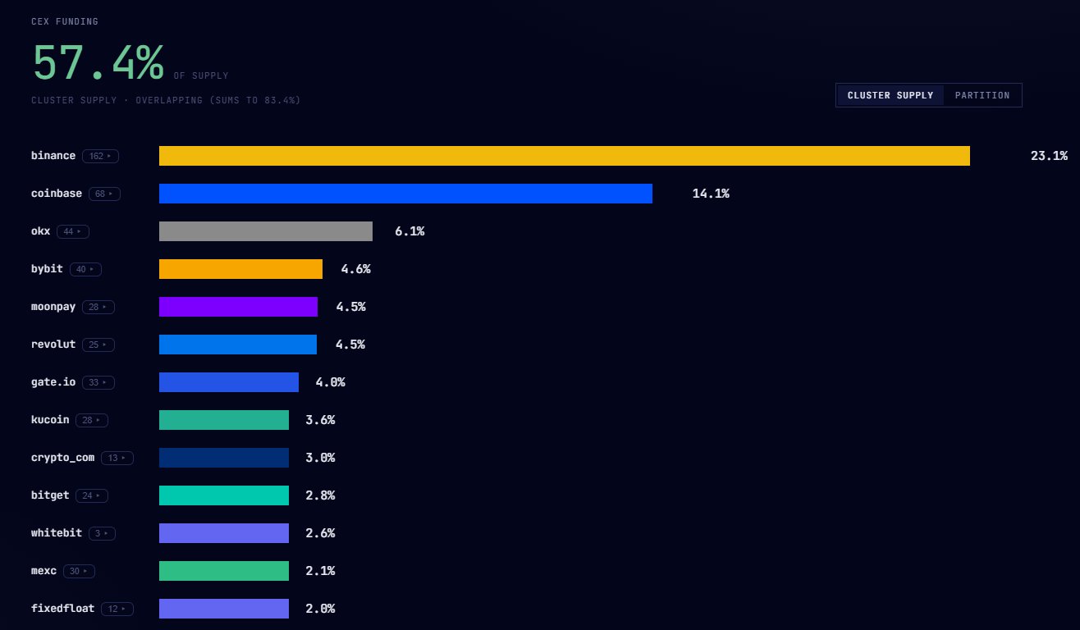
Task: Select the kucoin bar
Action: click(224, 420)
